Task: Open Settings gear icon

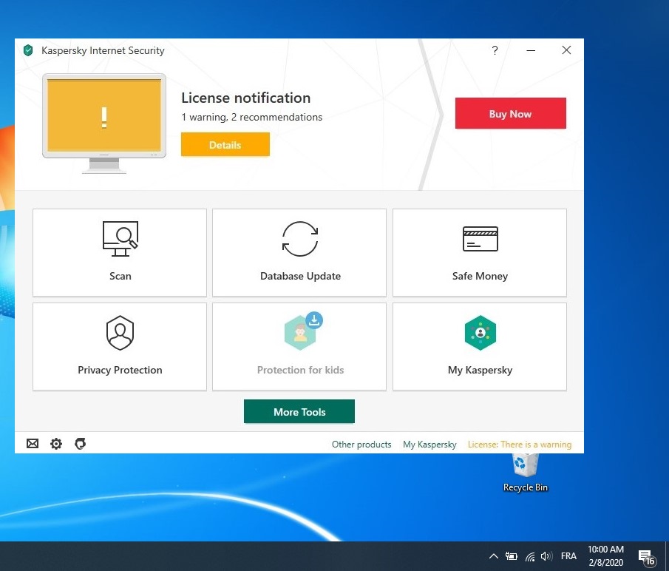Action: click(x=56, y=444)
